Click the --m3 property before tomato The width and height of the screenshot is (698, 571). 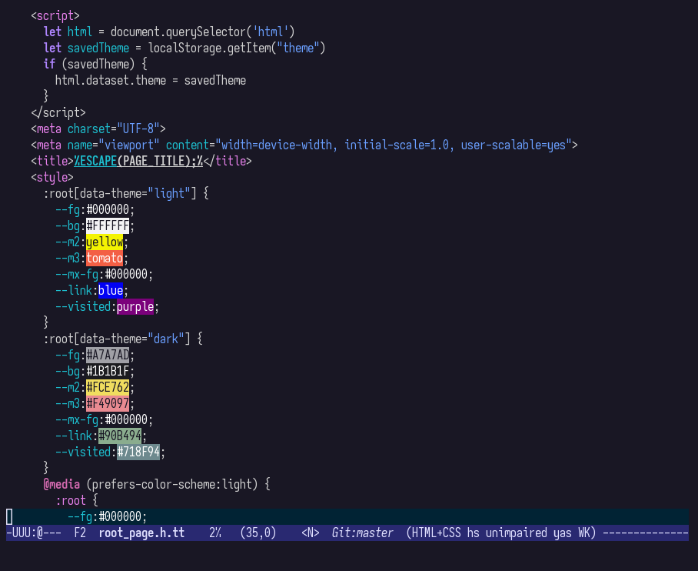[x=67, y=258]
